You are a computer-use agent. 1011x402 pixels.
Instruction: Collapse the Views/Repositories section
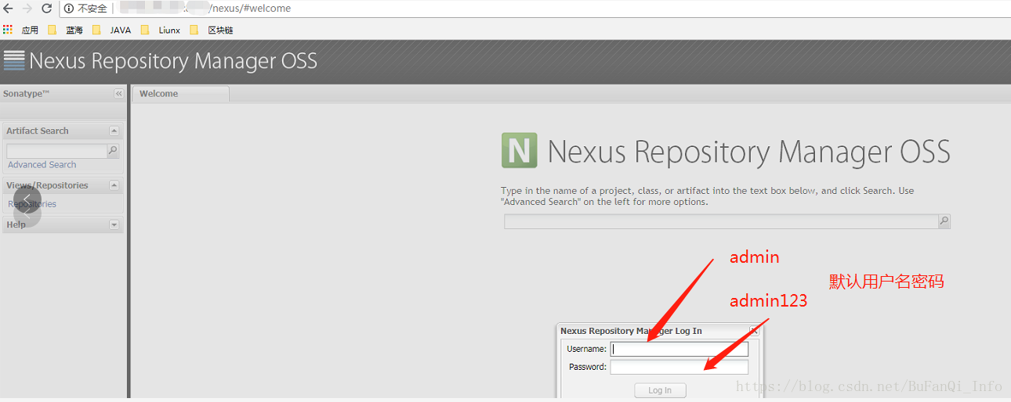pyautogui.click(x=114, y=185)
